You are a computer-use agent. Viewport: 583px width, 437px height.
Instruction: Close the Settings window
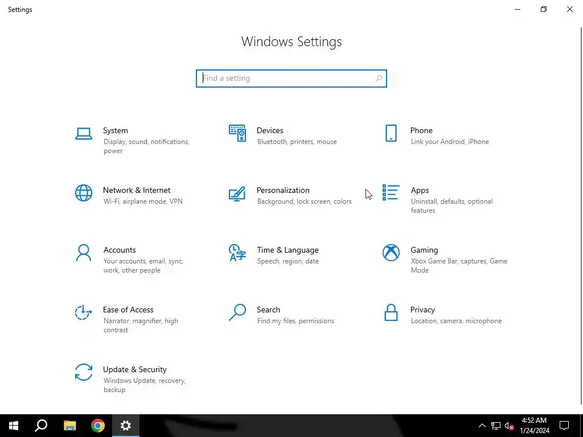569,9
